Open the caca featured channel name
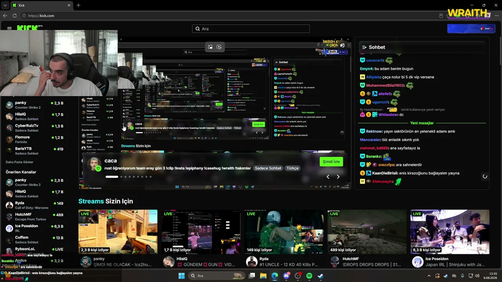502x282 pixels. click(111, 161)
